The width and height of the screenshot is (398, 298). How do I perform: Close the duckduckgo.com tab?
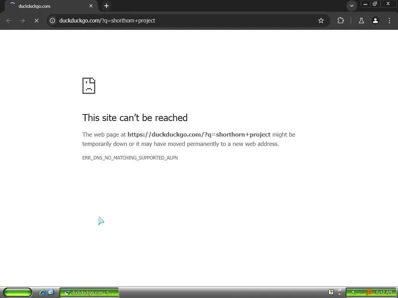point(91,6)
